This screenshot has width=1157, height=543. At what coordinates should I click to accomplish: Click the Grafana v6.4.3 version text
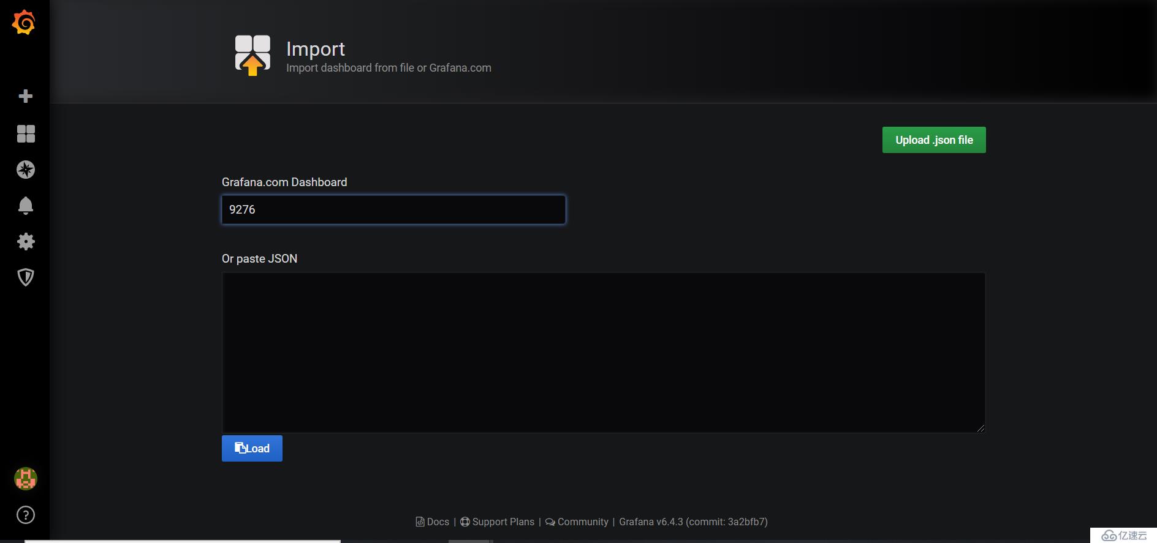[693, 522]
